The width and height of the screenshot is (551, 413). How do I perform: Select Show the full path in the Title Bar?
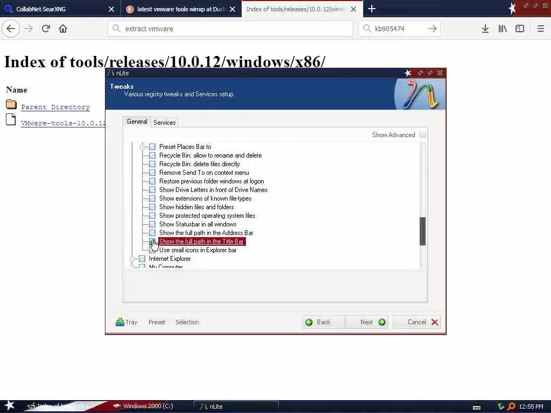click(x=201, y=241)
